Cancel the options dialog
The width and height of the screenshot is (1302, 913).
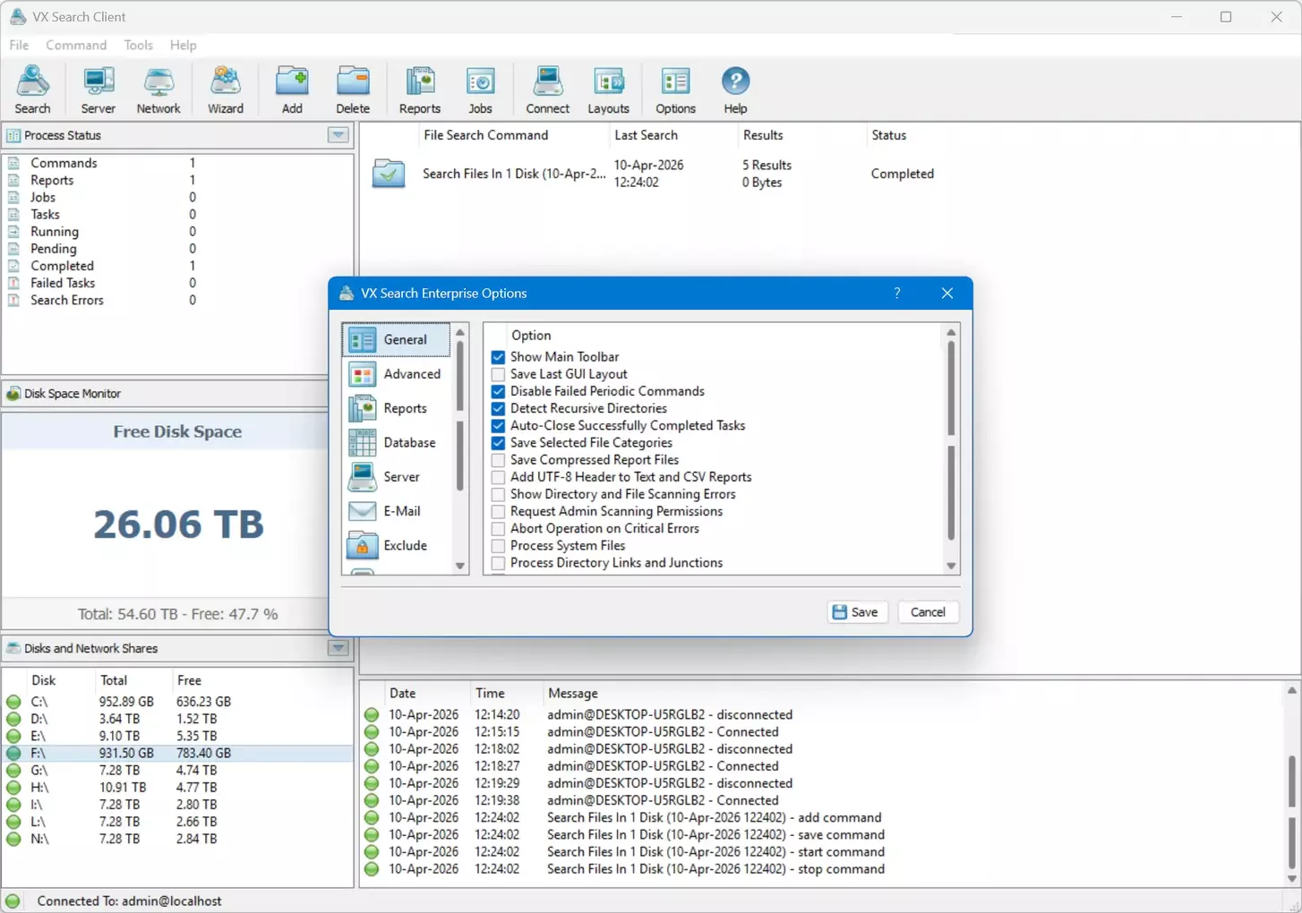[928, 612]
